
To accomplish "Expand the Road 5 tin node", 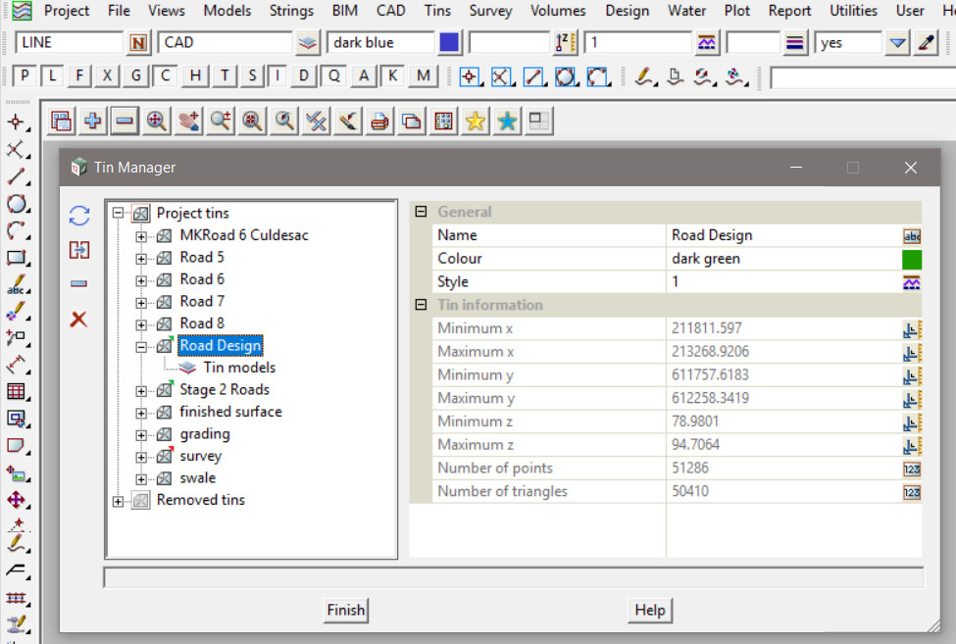I will (x=141, y=258).
